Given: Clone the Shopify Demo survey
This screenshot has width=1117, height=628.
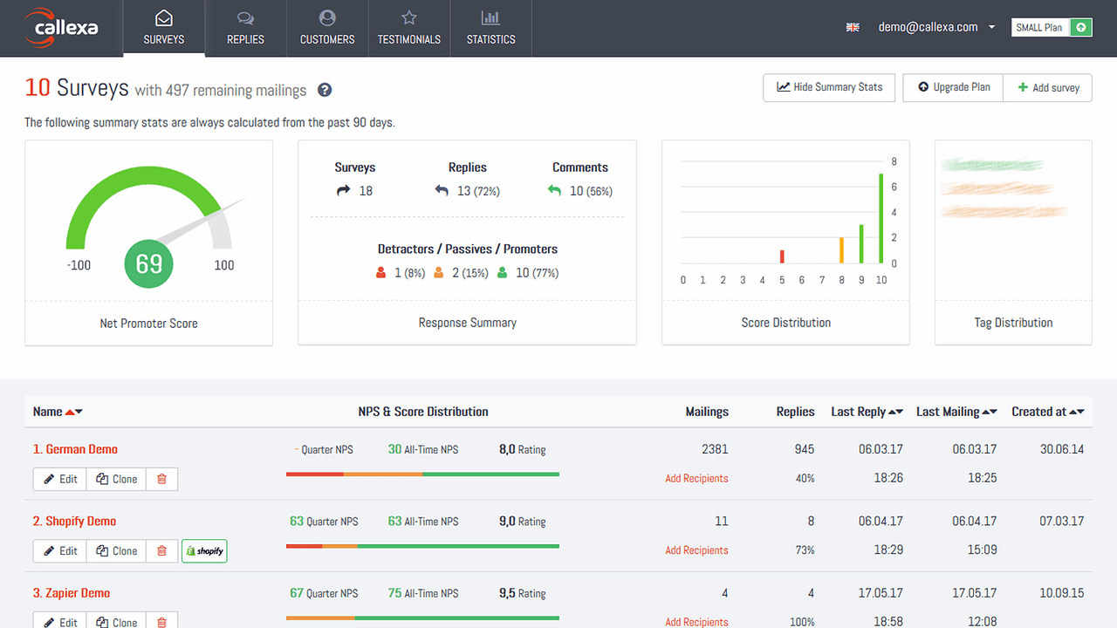Looking at the screenshot, I should [115, 550].
